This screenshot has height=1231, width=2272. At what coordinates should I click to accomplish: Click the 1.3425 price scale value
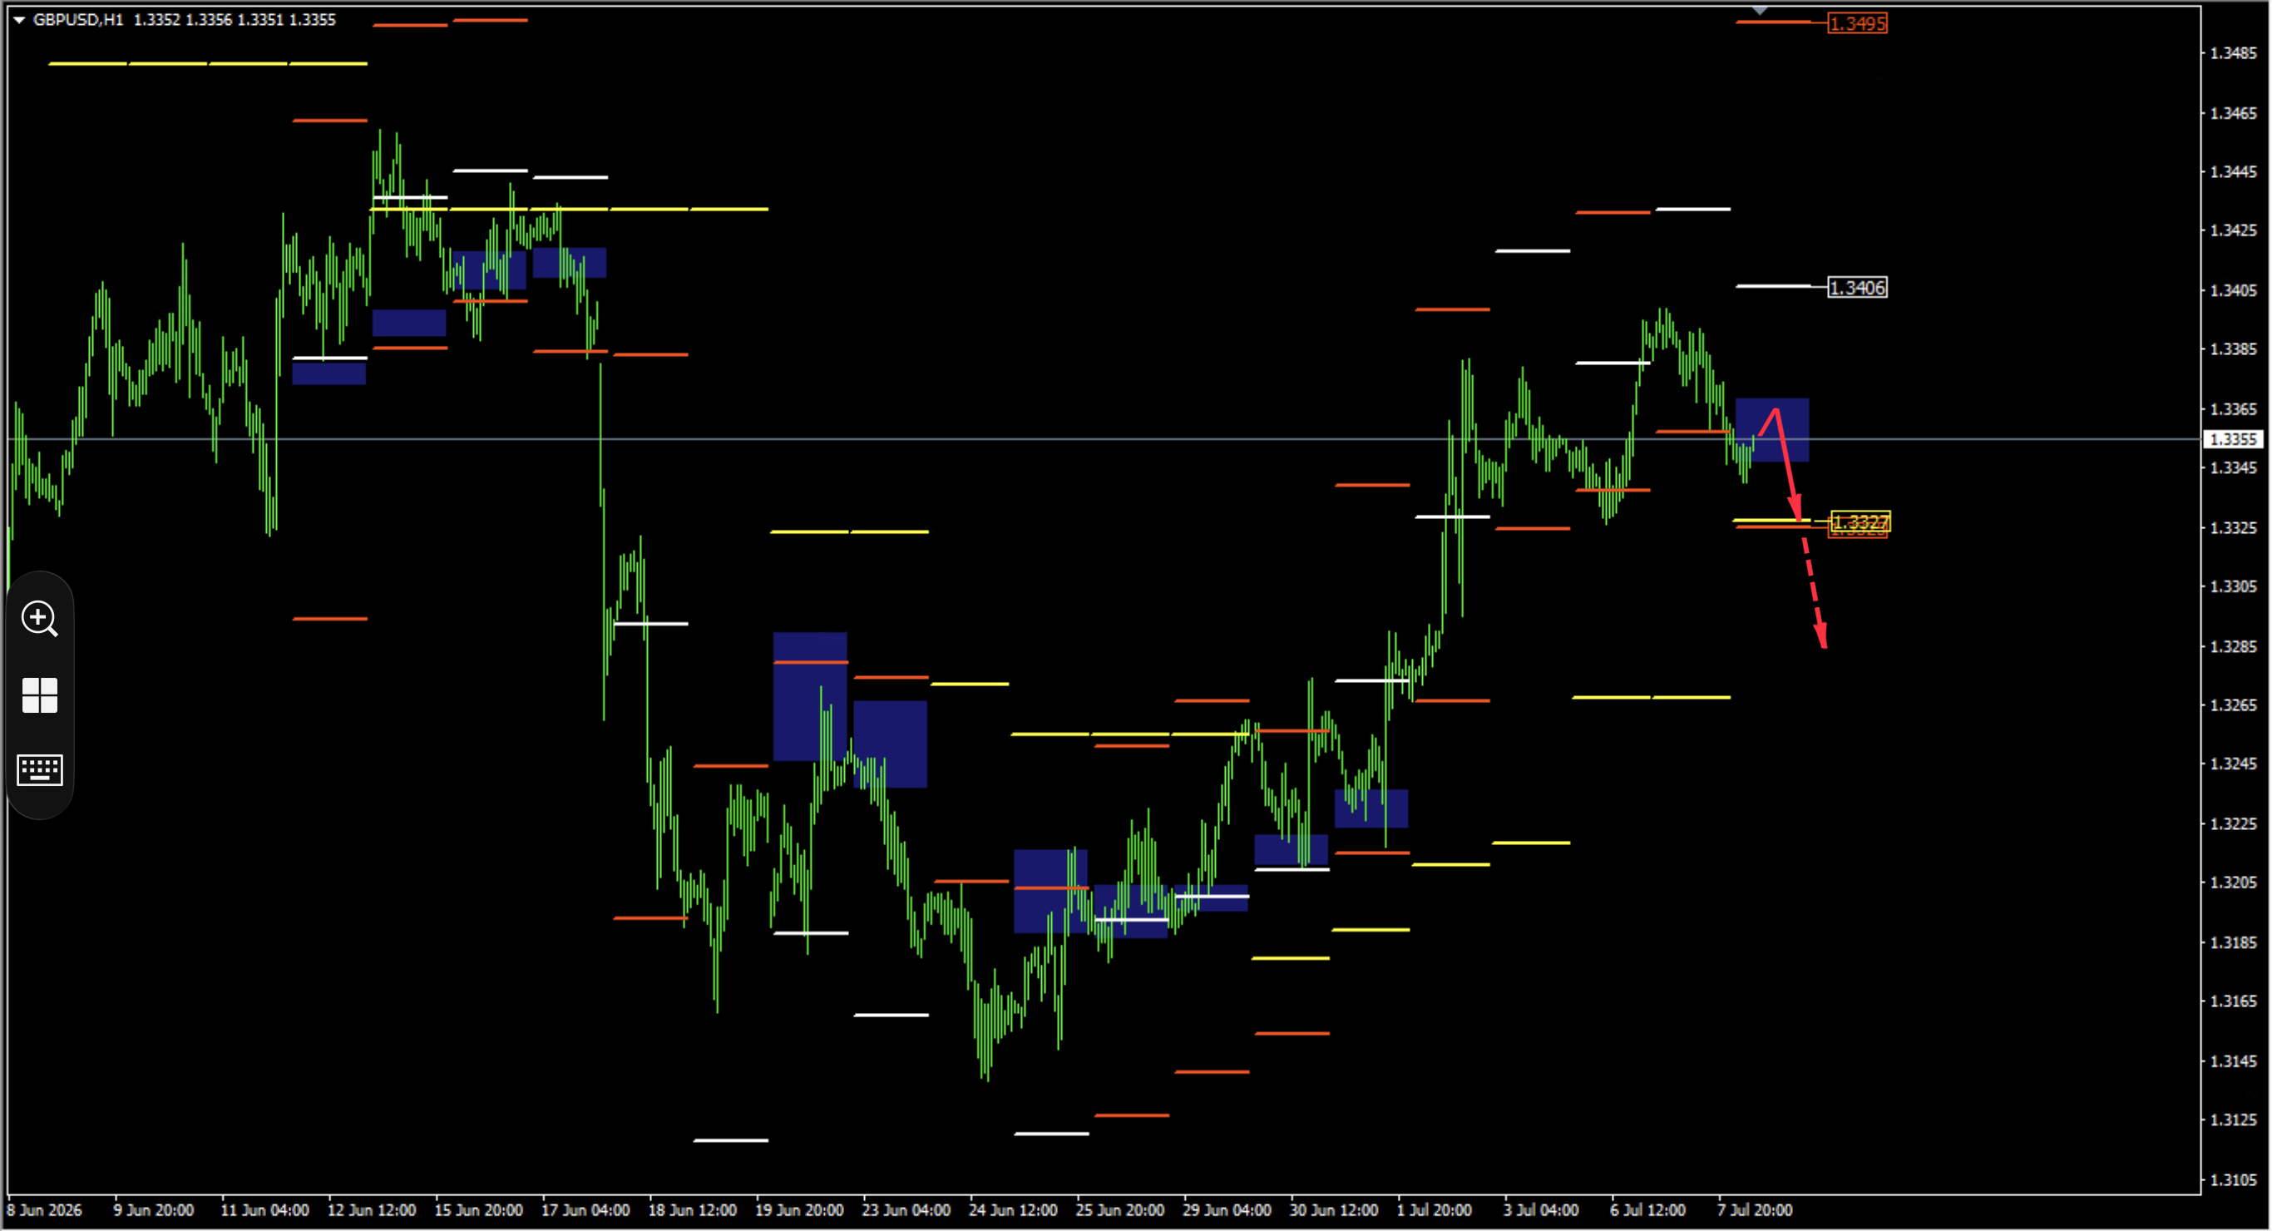2233,230
